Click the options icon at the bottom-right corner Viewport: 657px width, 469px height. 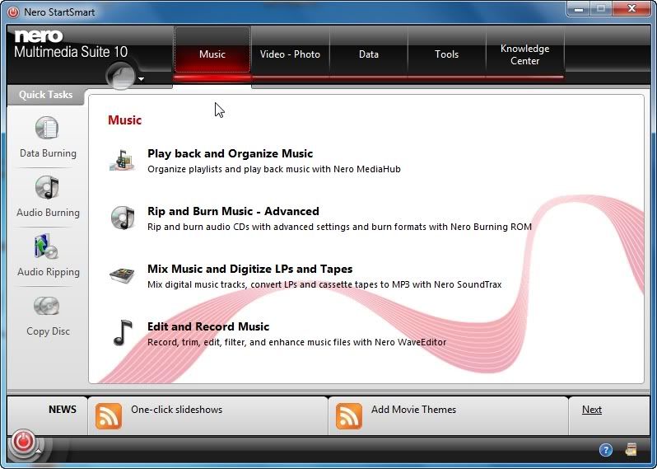pyautogui.click(x=631, y=450)
